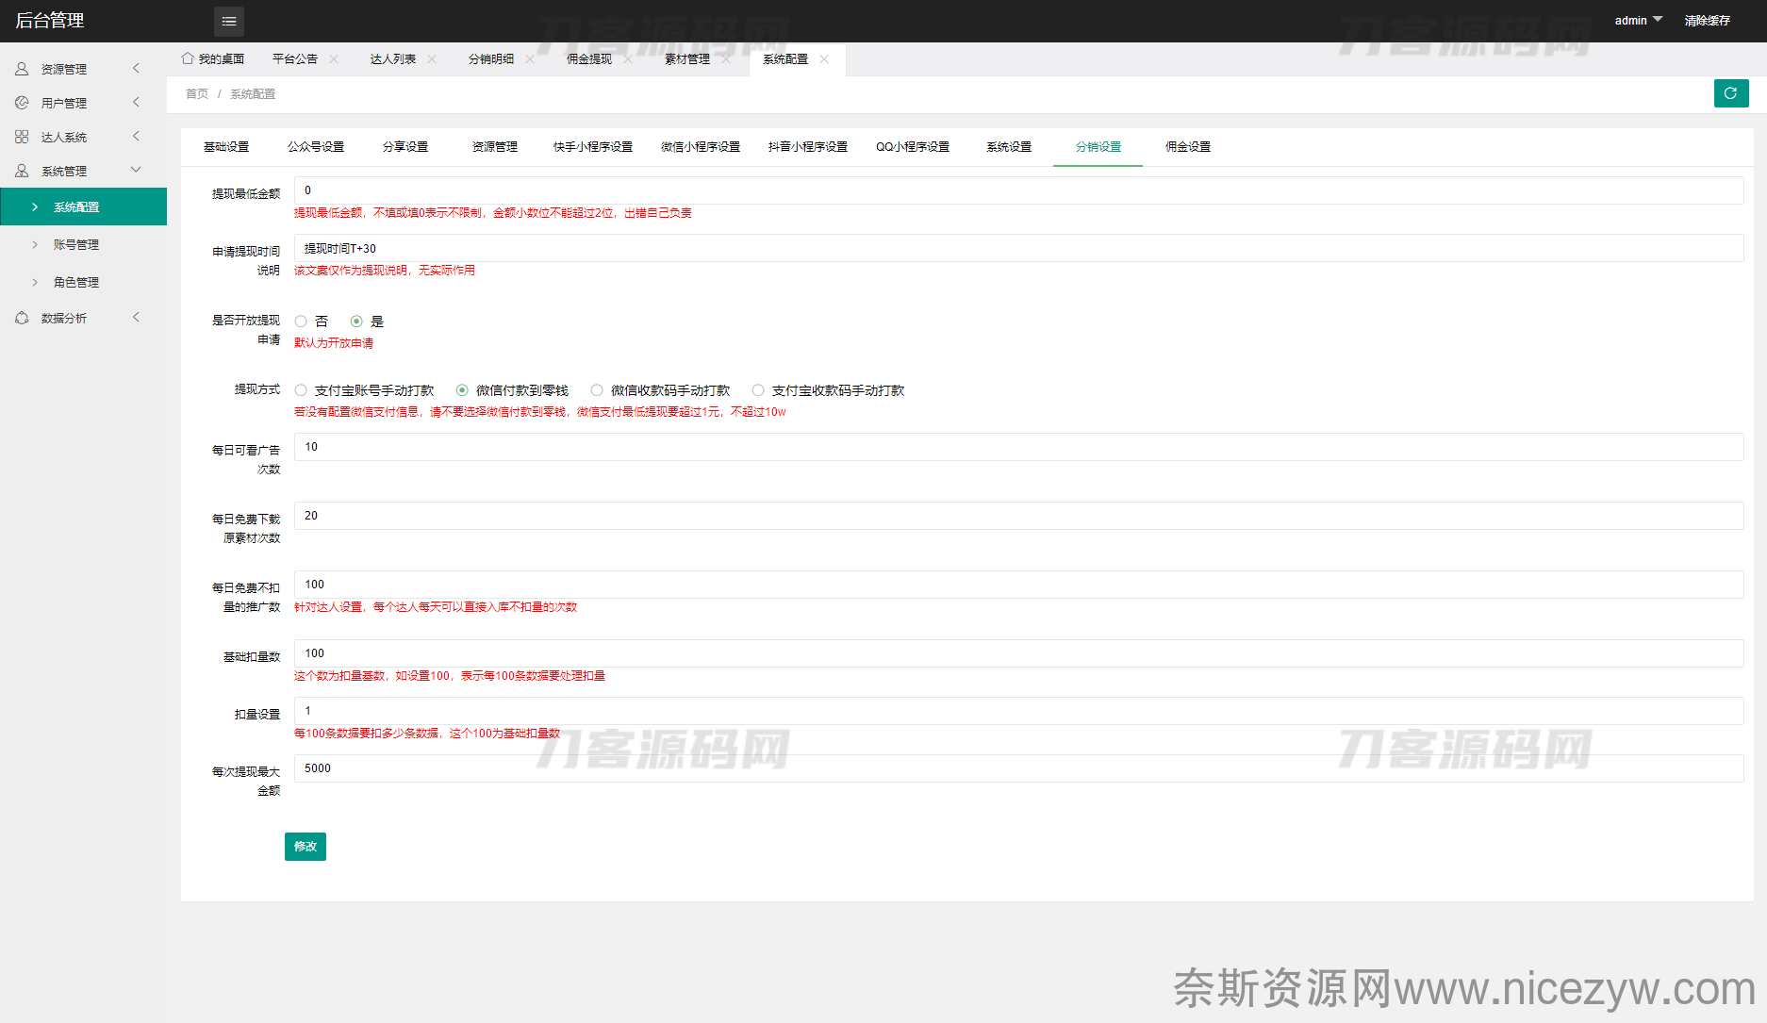Open the 平台公告 page tab
The image size is (1767, 1023).
[x=295, y=58]
